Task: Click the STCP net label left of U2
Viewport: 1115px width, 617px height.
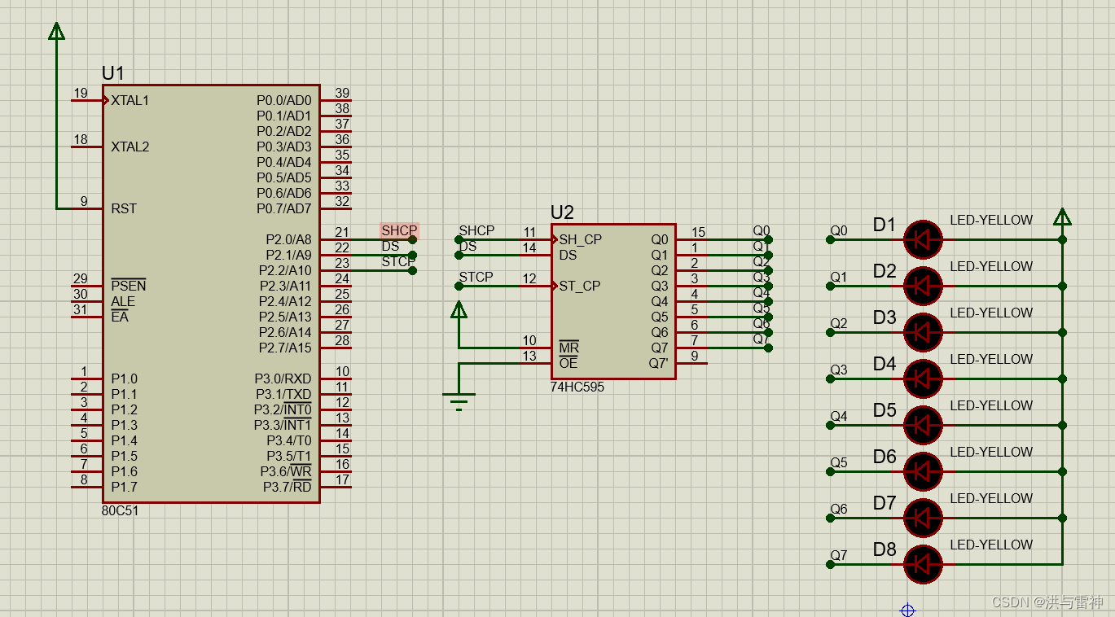Action: coord(476,277)
